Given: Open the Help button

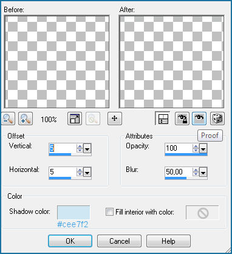Looking at the screenshot, I should (x=168, y=241).
